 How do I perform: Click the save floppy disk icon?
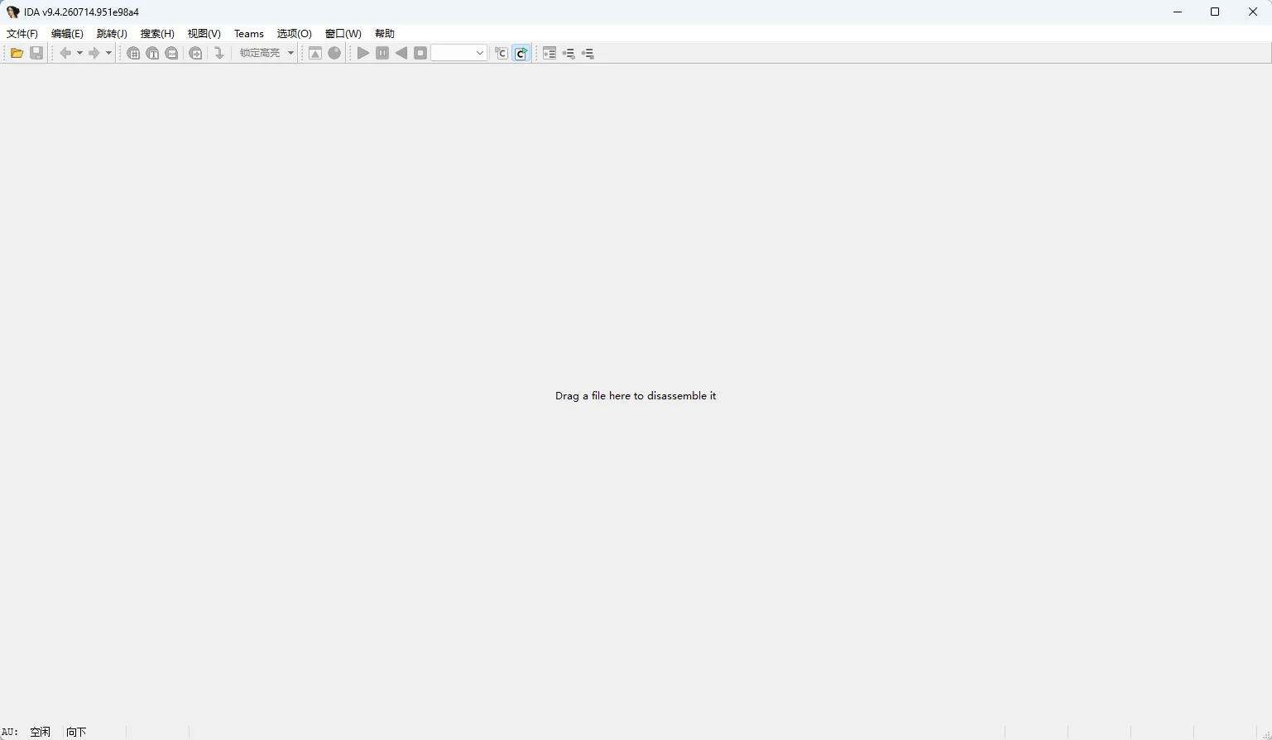(36, 53)
